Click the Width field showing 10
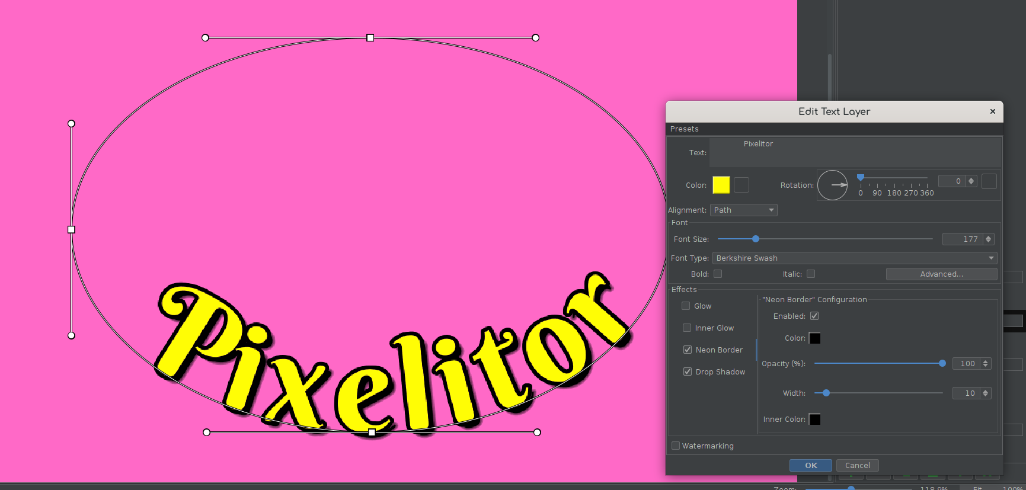The image size is (1026, 490). tap(966, 393)
